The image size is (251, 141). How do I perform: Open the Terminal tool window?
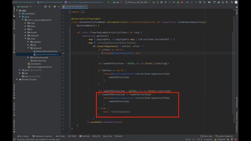point(85,136)
